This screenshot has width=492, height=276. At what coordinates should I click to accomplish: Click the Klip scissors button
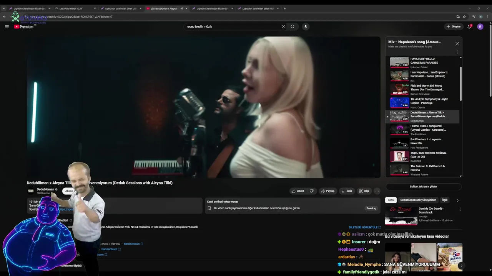[x=364, y=191]
